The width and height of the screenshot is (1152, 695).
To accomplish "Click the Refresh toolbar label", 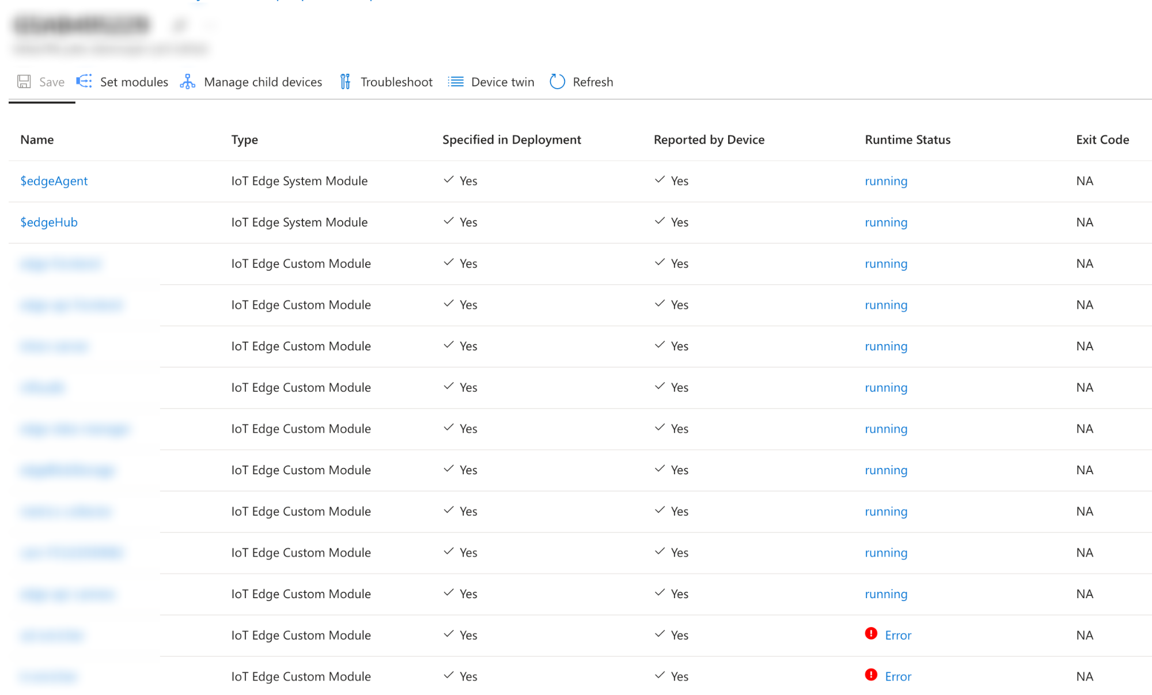I will (593, 81).
